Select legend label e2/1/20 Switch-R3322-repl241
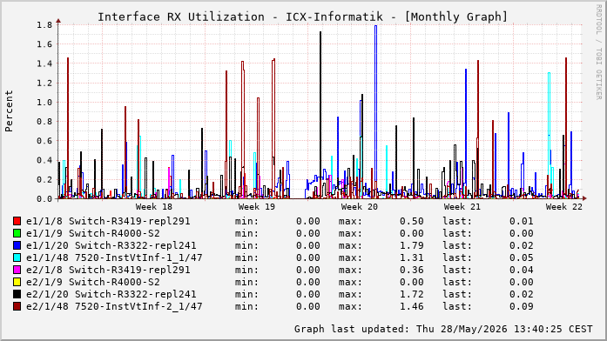This screenshot has width=607, height=341. [x=111, y=294]
